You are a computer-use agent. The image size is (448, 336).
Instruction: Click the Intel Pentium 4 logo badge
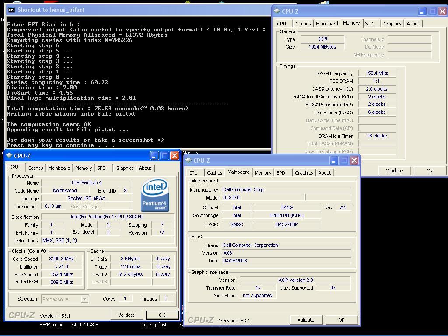click(155, 195)
